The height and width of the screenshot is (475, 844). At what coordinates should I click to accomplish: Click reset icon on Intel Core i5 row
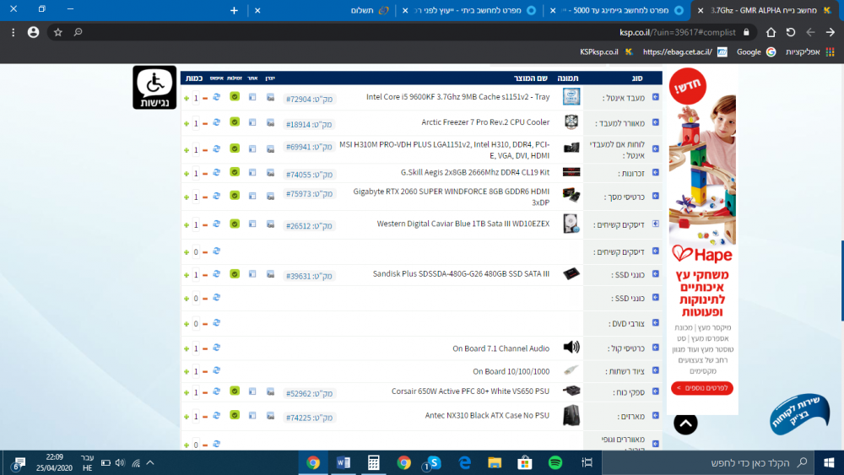217,98
